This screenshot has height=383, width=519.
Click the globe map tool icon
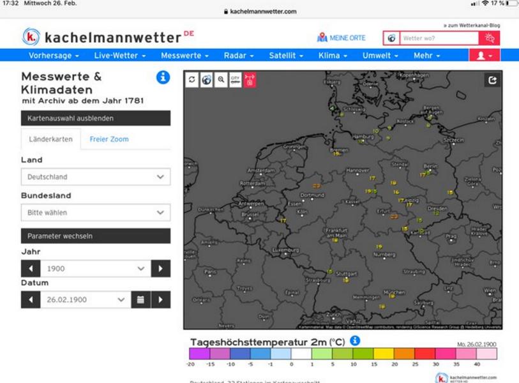point(207,80)
